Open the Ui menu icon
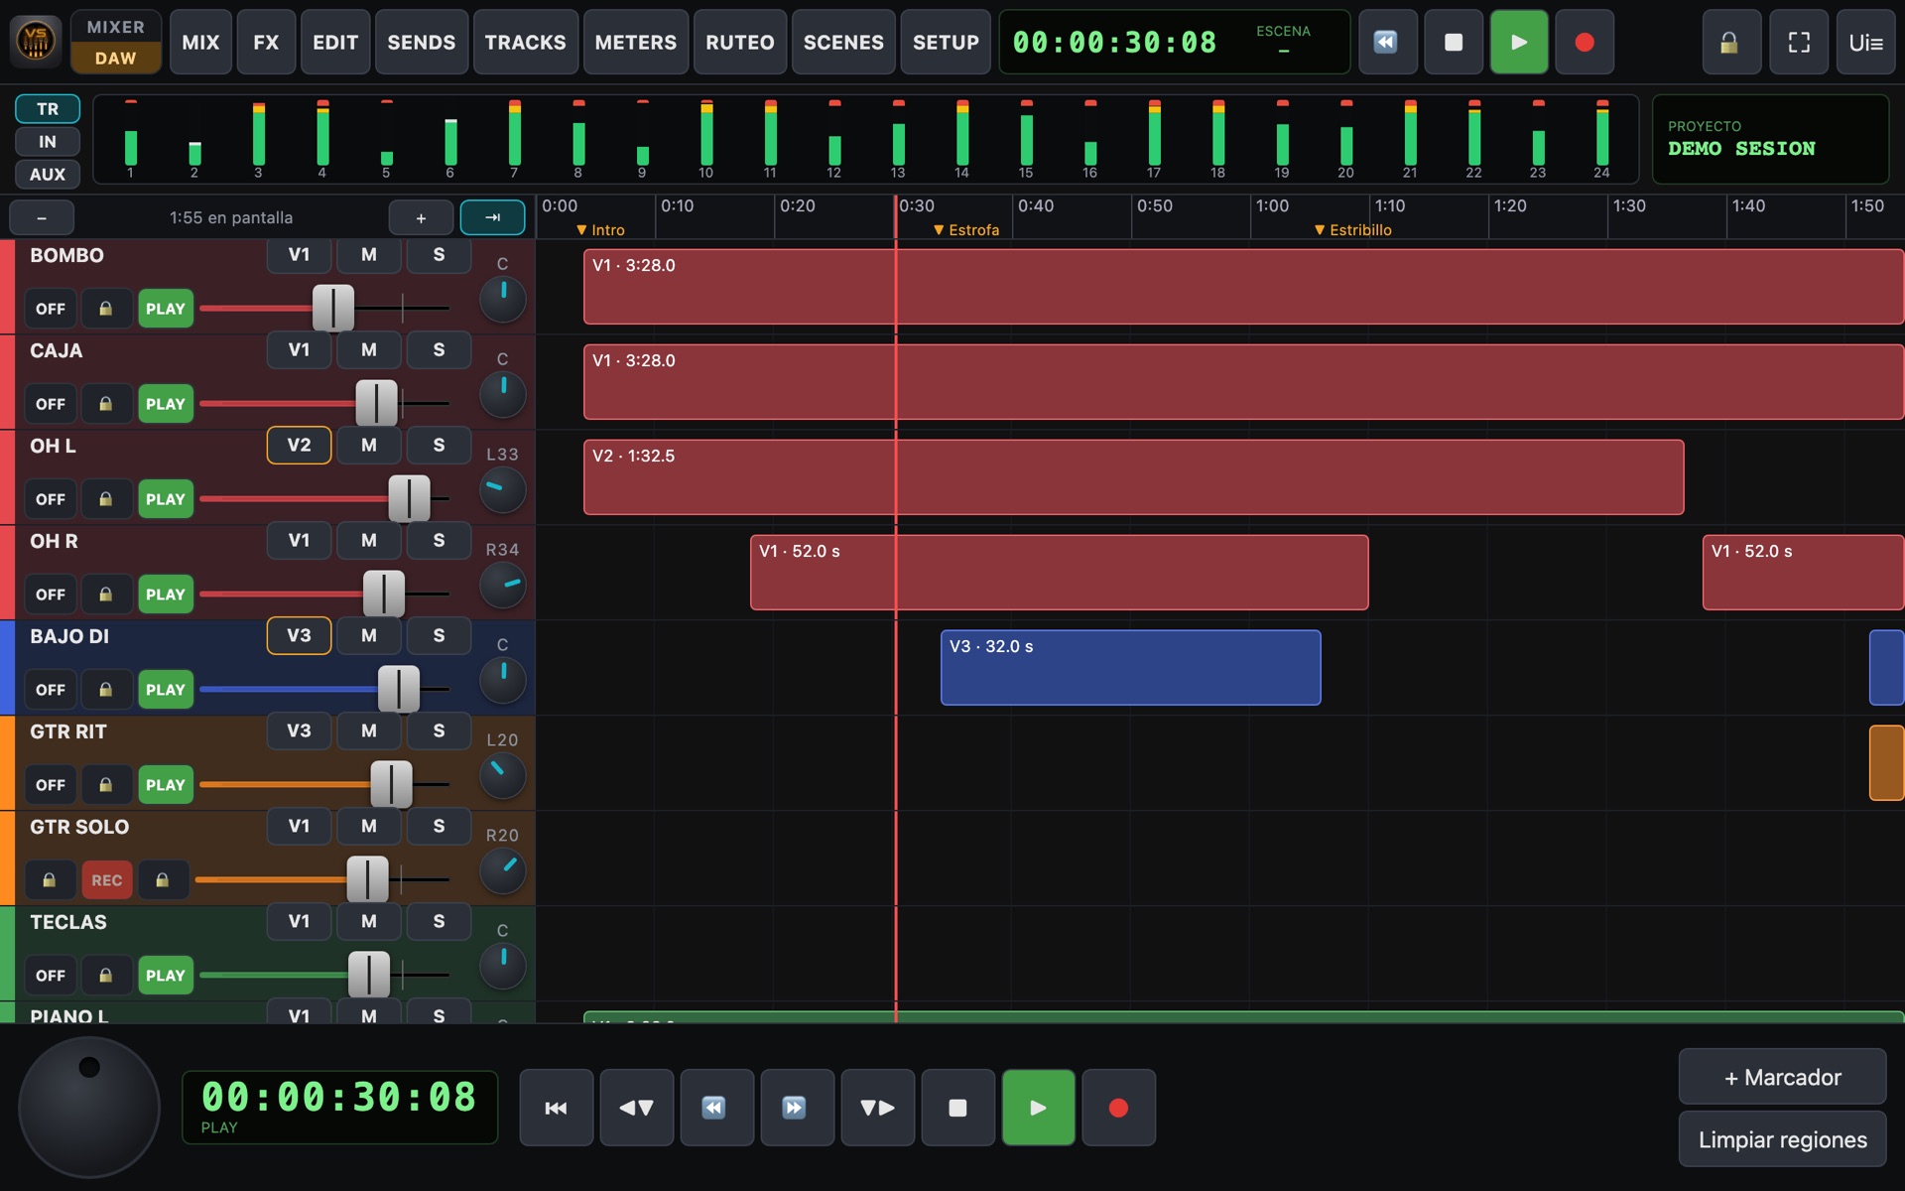 tap(1865, 43)
